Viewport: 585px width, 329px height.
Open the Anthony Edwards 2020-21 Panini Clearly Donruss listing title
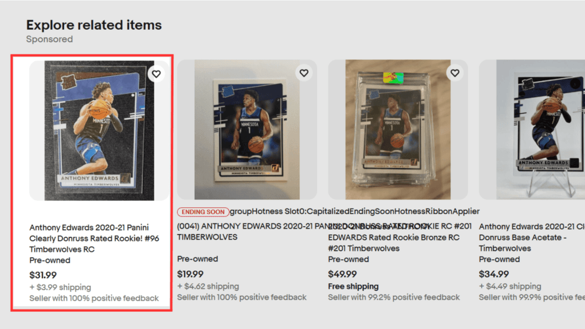94,238
